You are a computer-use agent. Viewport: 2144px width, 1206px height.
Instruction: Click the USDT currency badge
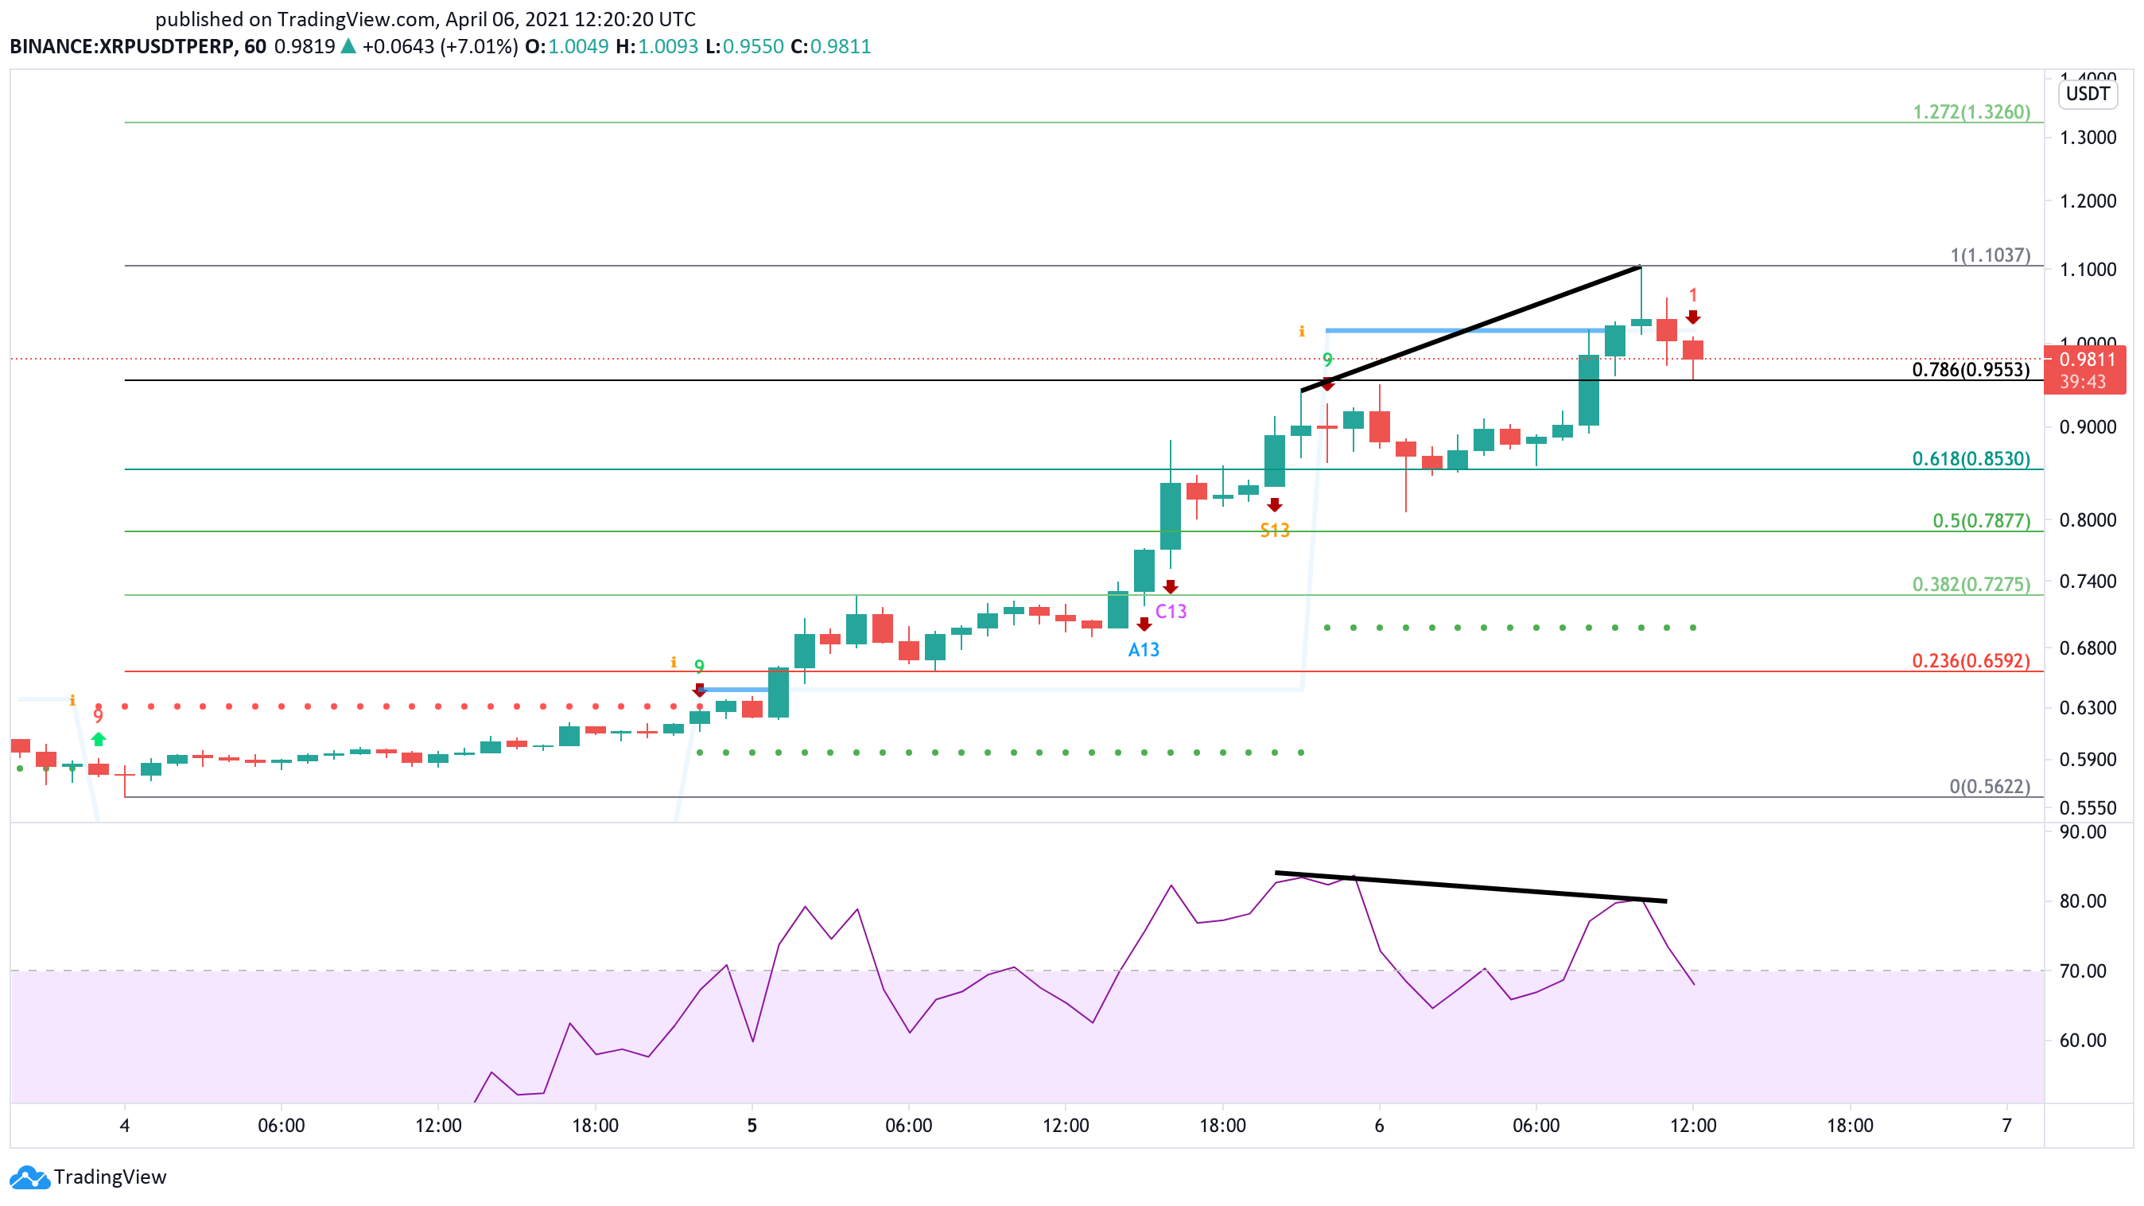[x=2088, y=93]
